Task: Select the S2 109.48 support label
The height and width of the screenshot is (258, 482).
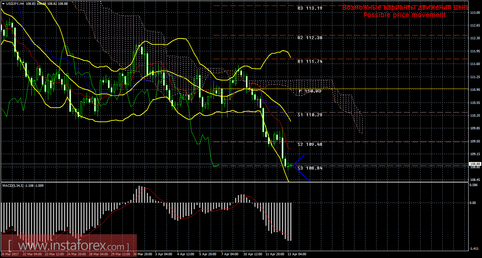Action: click(x=310, y=144)
